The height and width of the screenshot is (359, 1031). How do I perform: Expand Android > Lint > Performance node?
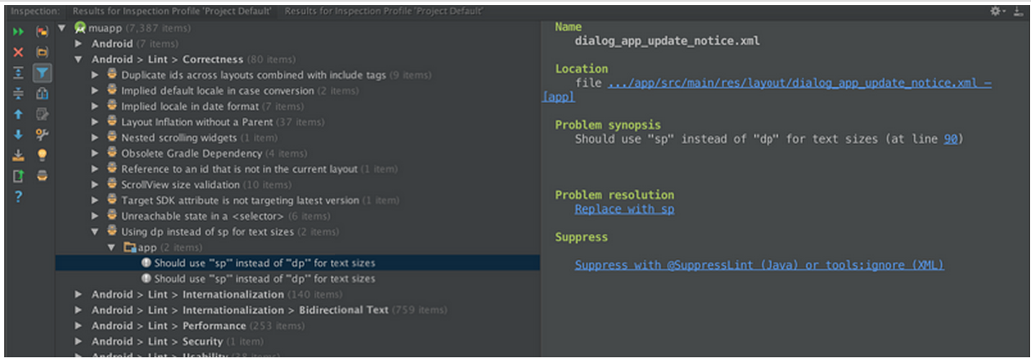tap(79, 326)
